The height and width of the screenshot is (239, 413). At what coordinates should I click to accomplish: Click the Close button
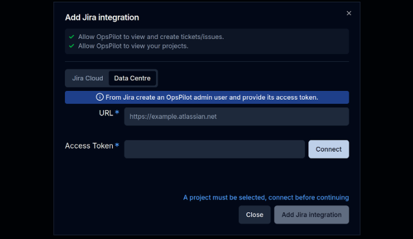tap(255, 215)
